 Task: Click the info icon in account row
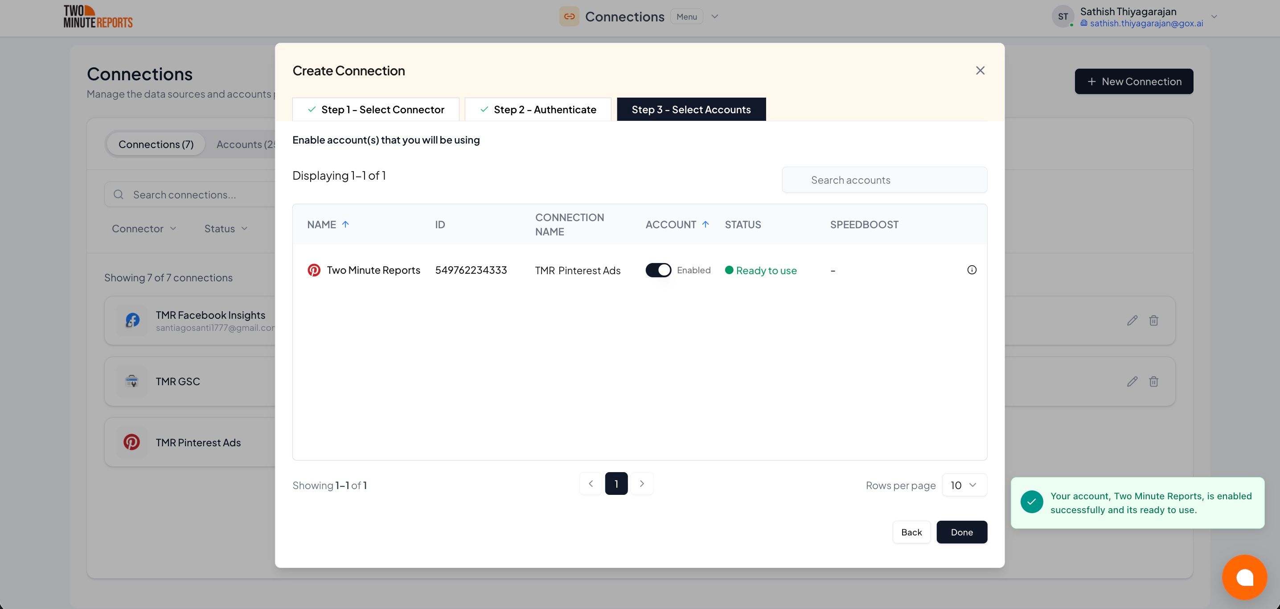972,270
